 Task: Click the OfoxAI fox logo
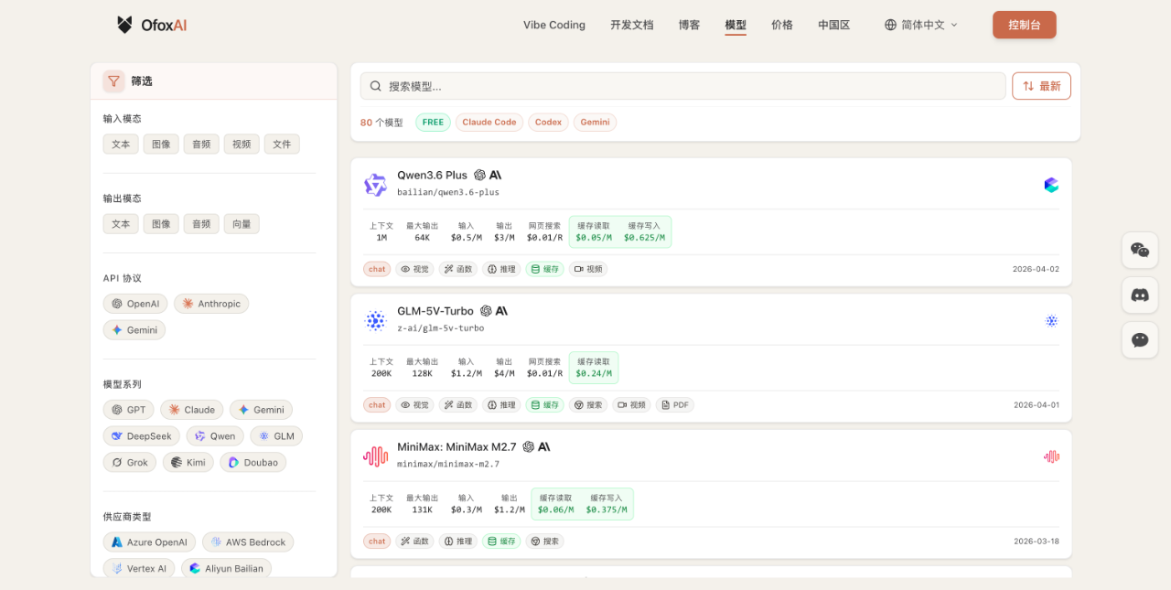click(x=124, y=25)
